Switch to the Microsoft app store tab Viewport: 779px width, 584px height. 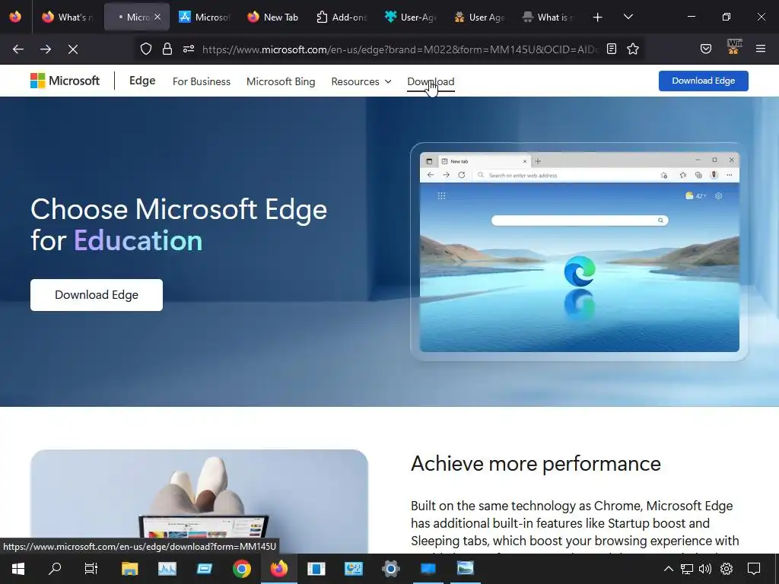tap(204, 17)
